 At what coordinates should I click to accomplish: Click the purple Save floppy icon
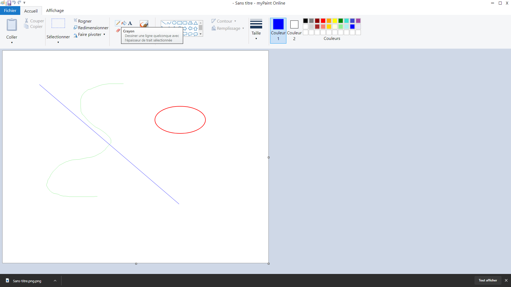pyautogui.click(x=9, y=3)
